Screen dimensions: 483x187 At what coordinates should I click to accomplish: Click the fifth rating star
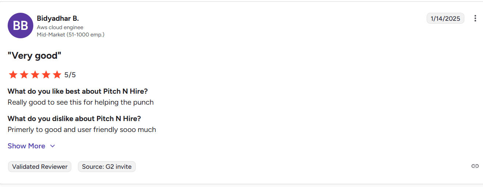(57, 75)
